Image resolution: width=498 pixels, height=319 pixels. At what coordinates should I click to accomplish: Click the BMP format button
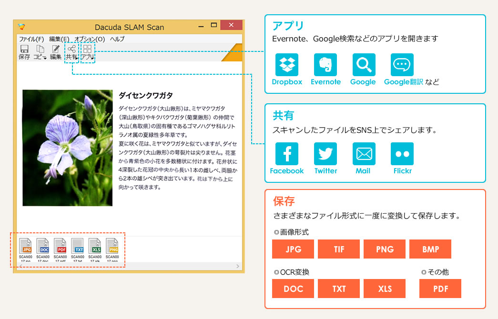click(430, 249)
